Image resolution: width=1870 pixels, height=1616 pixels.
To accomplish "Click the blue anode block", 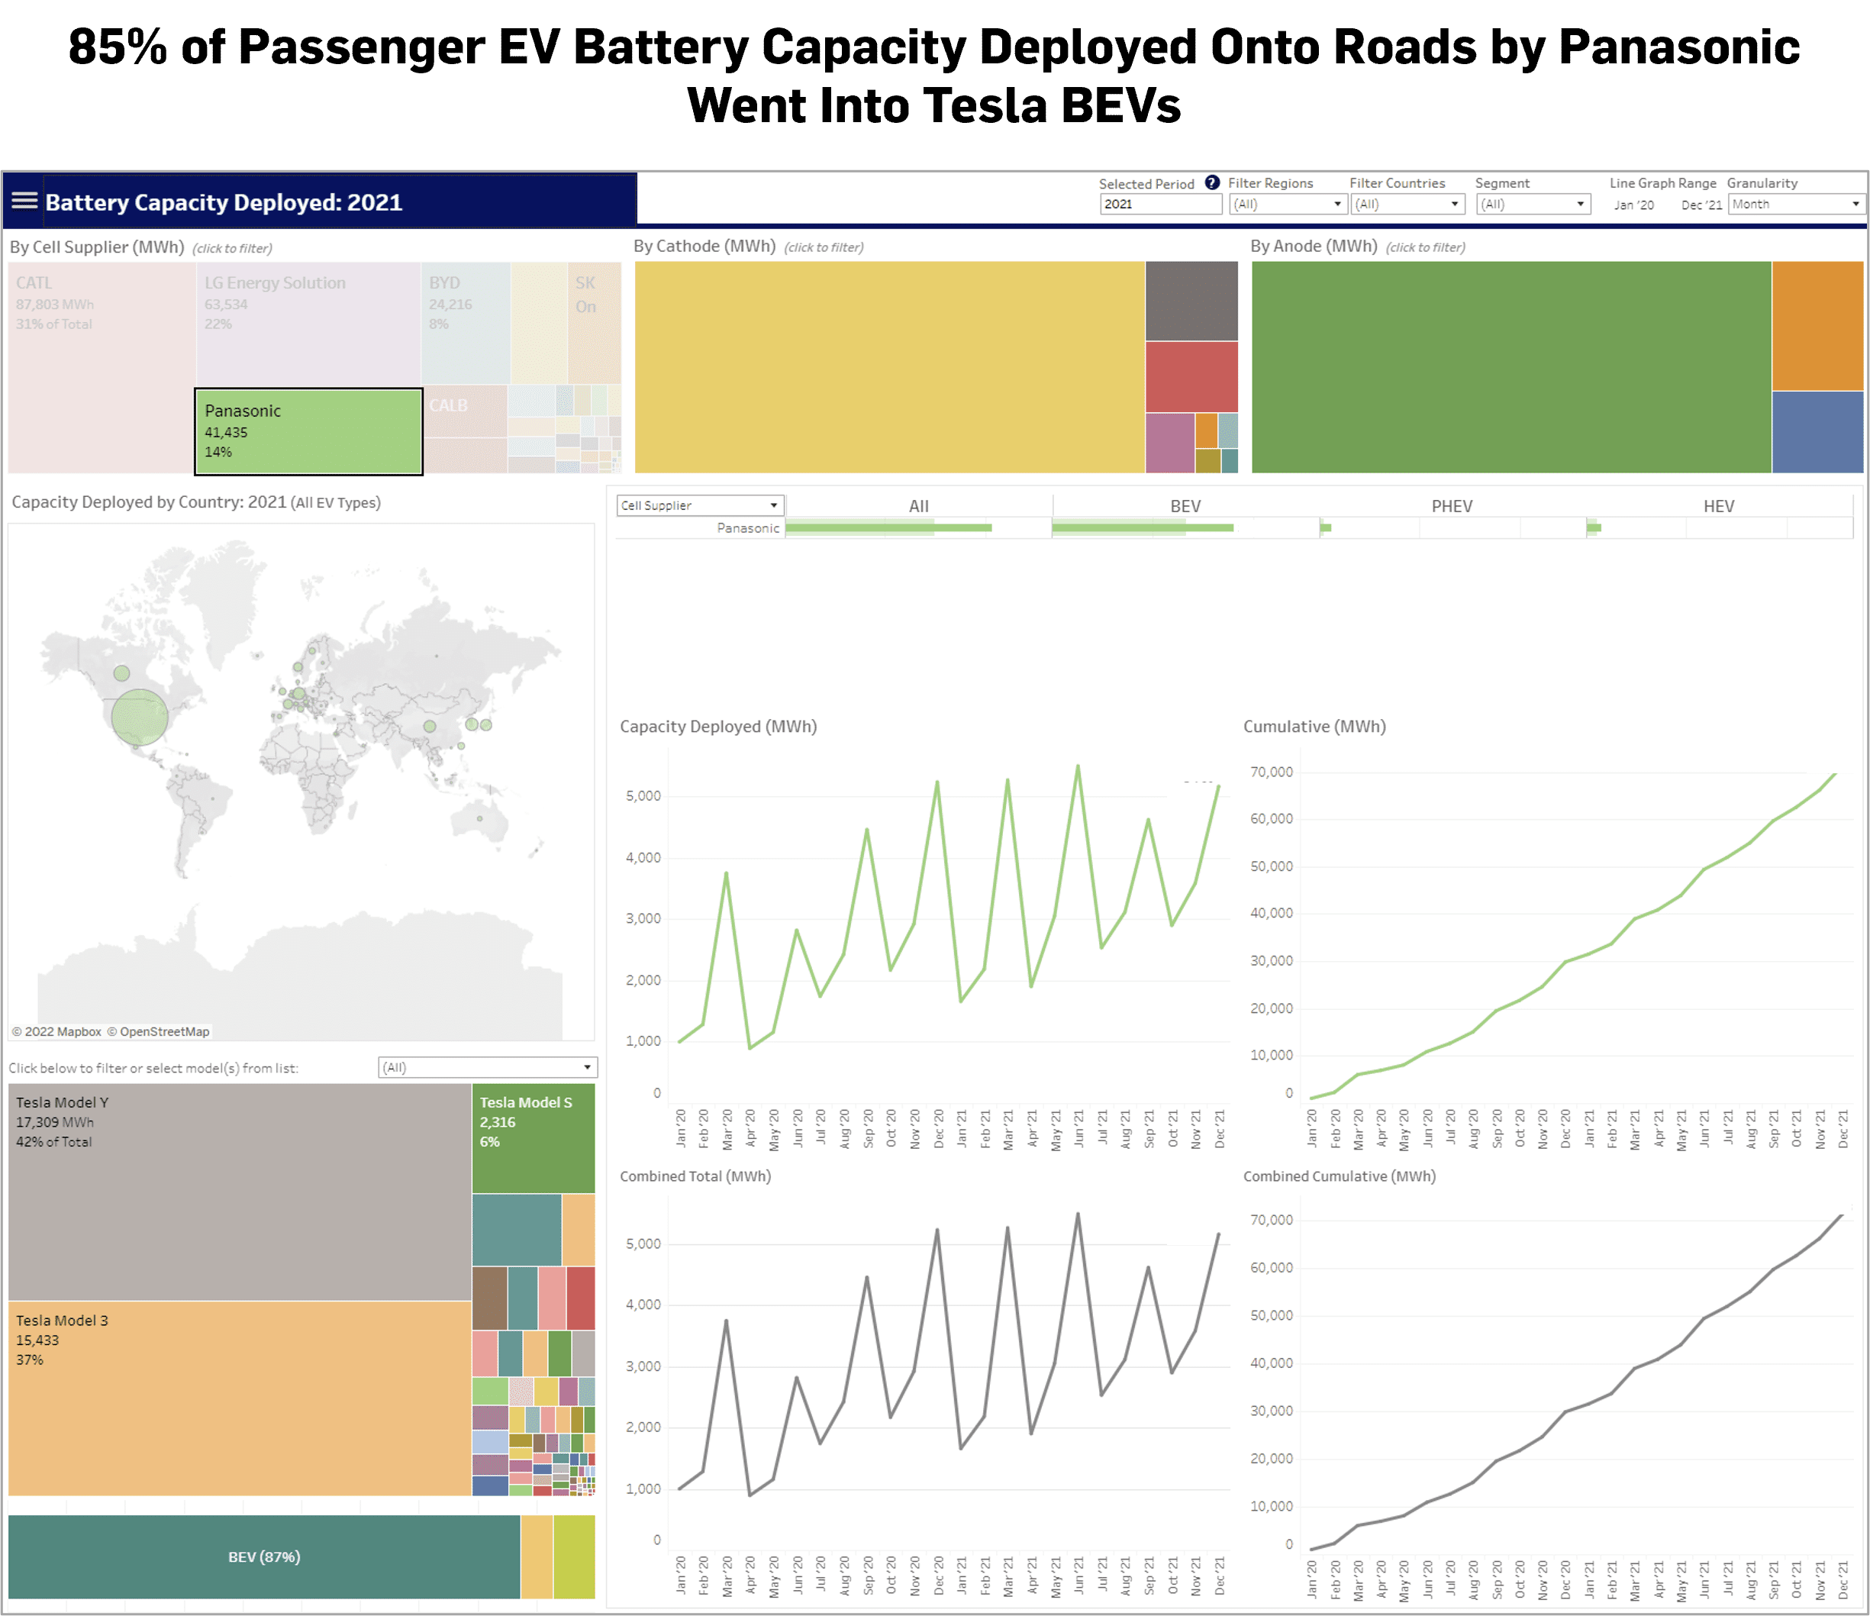I will pos(1817,433).
